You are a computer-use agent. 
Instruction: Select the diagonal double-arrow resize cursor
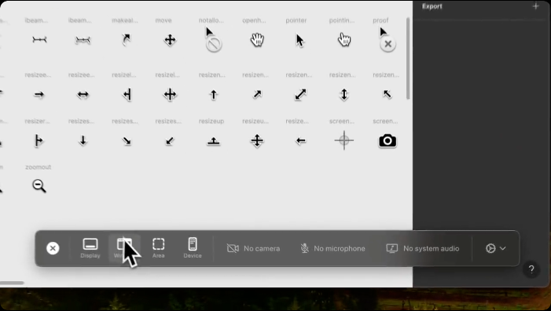[300, 94]
